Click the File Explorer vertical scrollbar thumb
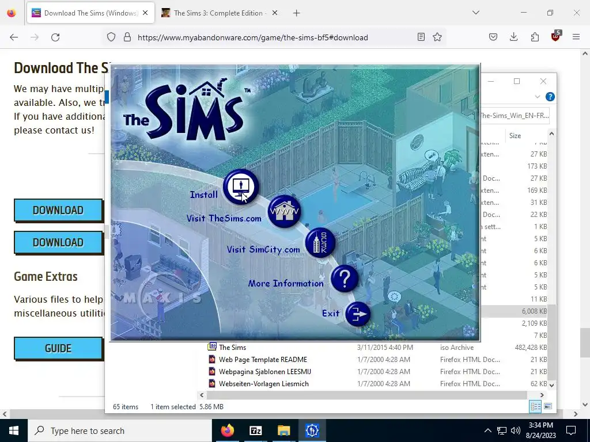 coord(551,342)
